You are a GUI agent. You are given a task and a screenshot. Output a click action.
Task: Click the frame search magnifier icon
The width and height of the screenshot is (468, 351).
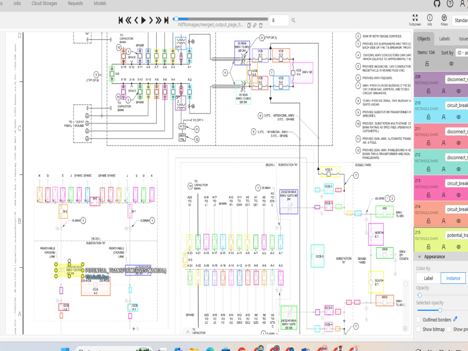click(x=293, y=20)
